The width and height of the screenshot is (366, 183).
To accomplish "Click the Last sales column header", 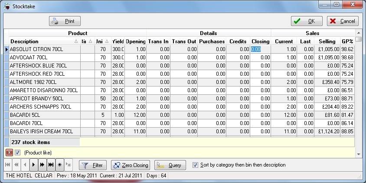I will tap(305, 41).
